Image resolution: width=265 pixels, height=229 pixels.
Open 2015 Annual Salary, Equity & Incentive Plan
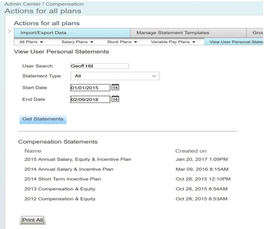78,159
